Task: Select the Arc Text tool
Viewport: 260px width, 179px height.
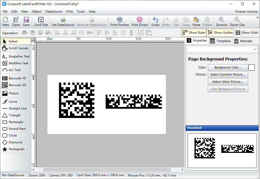Action: 16,70
